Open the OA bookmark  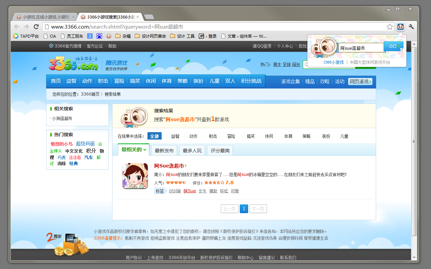pyautogui.click(x=50, y=36)
